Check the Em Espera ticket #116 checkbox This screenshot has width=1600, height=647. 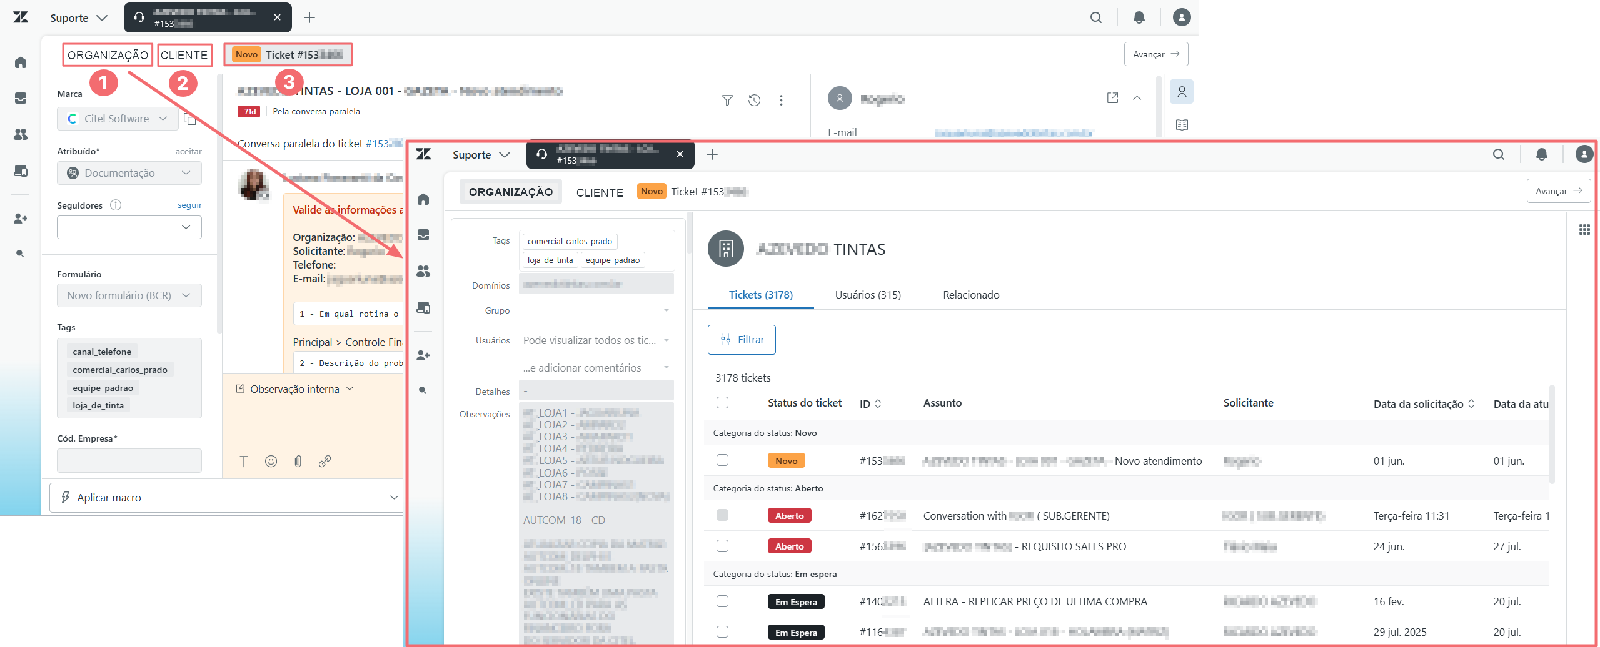(722, 631)
